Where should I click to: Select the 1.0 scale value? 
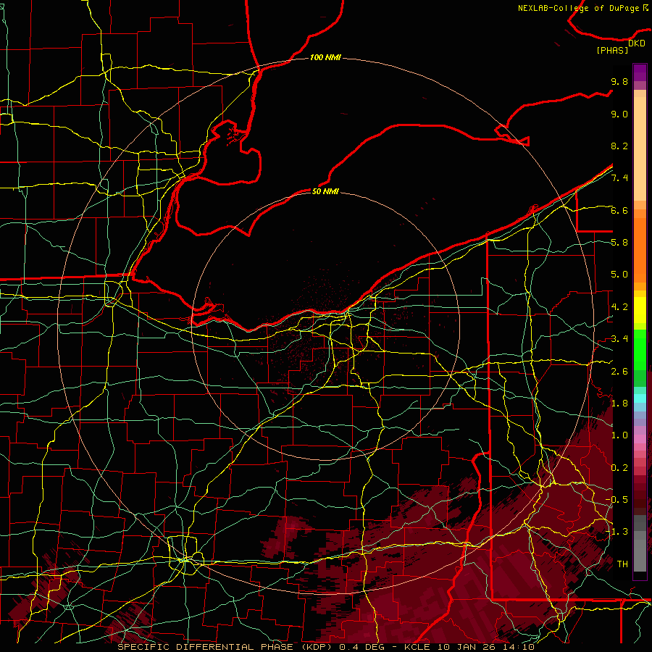pyautogui.click(x=619, y=435)
